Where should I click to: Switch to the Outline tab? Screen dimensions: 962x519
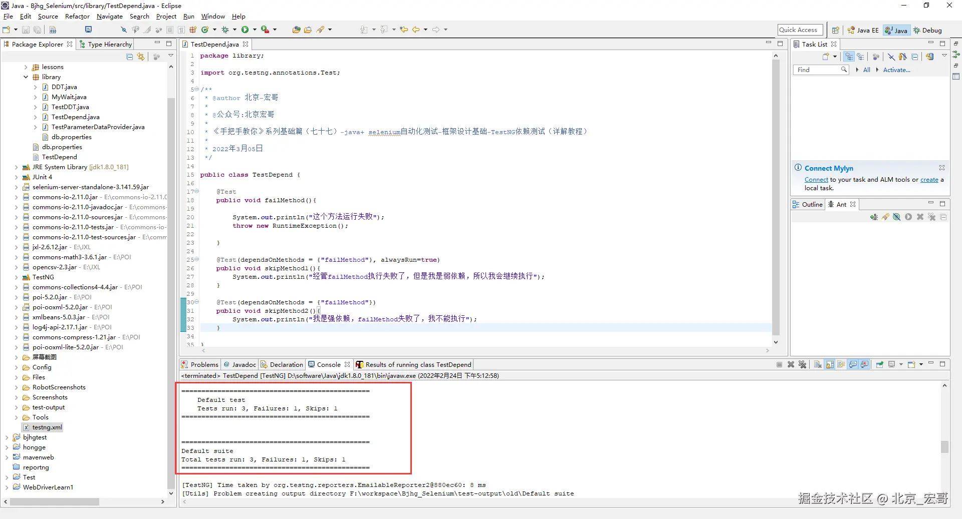[808, 204]
